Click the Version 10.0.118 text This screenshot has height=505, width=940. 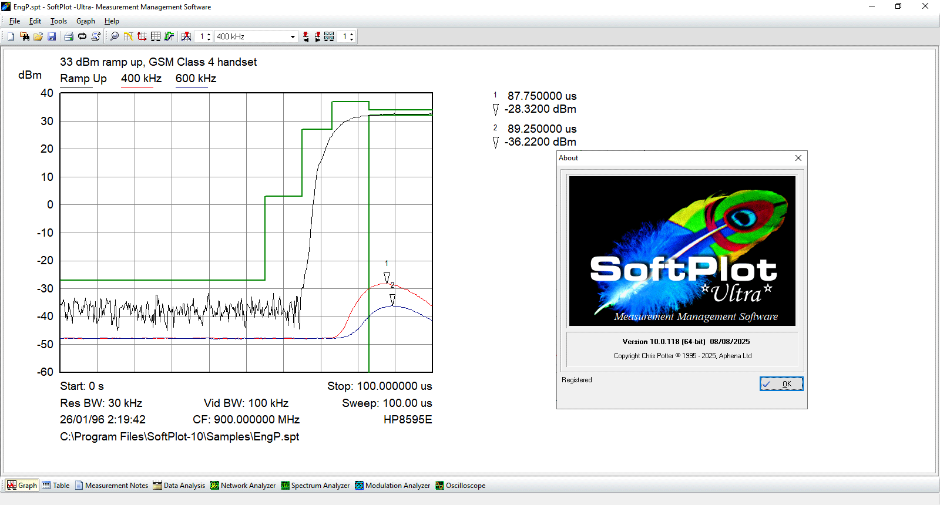(x=686, y=342)
